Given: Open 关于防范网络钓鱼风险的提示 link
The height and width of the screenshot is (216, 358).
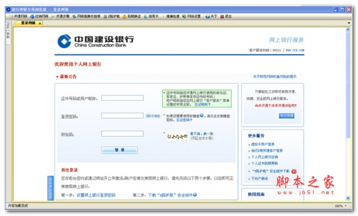Looking at the screenshot, I should [x=274, y=76].
